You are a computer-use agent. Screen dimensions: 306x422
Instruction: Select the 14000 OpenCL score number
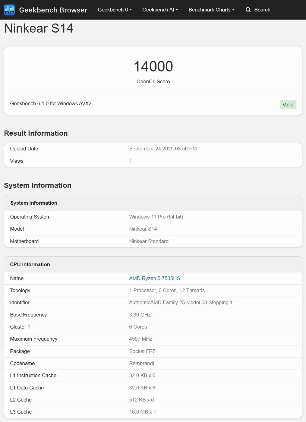point(153,66)
